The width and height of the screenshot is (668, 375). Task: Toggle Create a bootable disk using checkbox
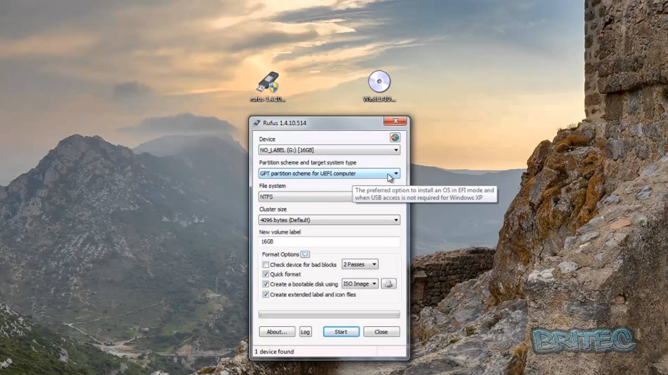pos(266,284)
